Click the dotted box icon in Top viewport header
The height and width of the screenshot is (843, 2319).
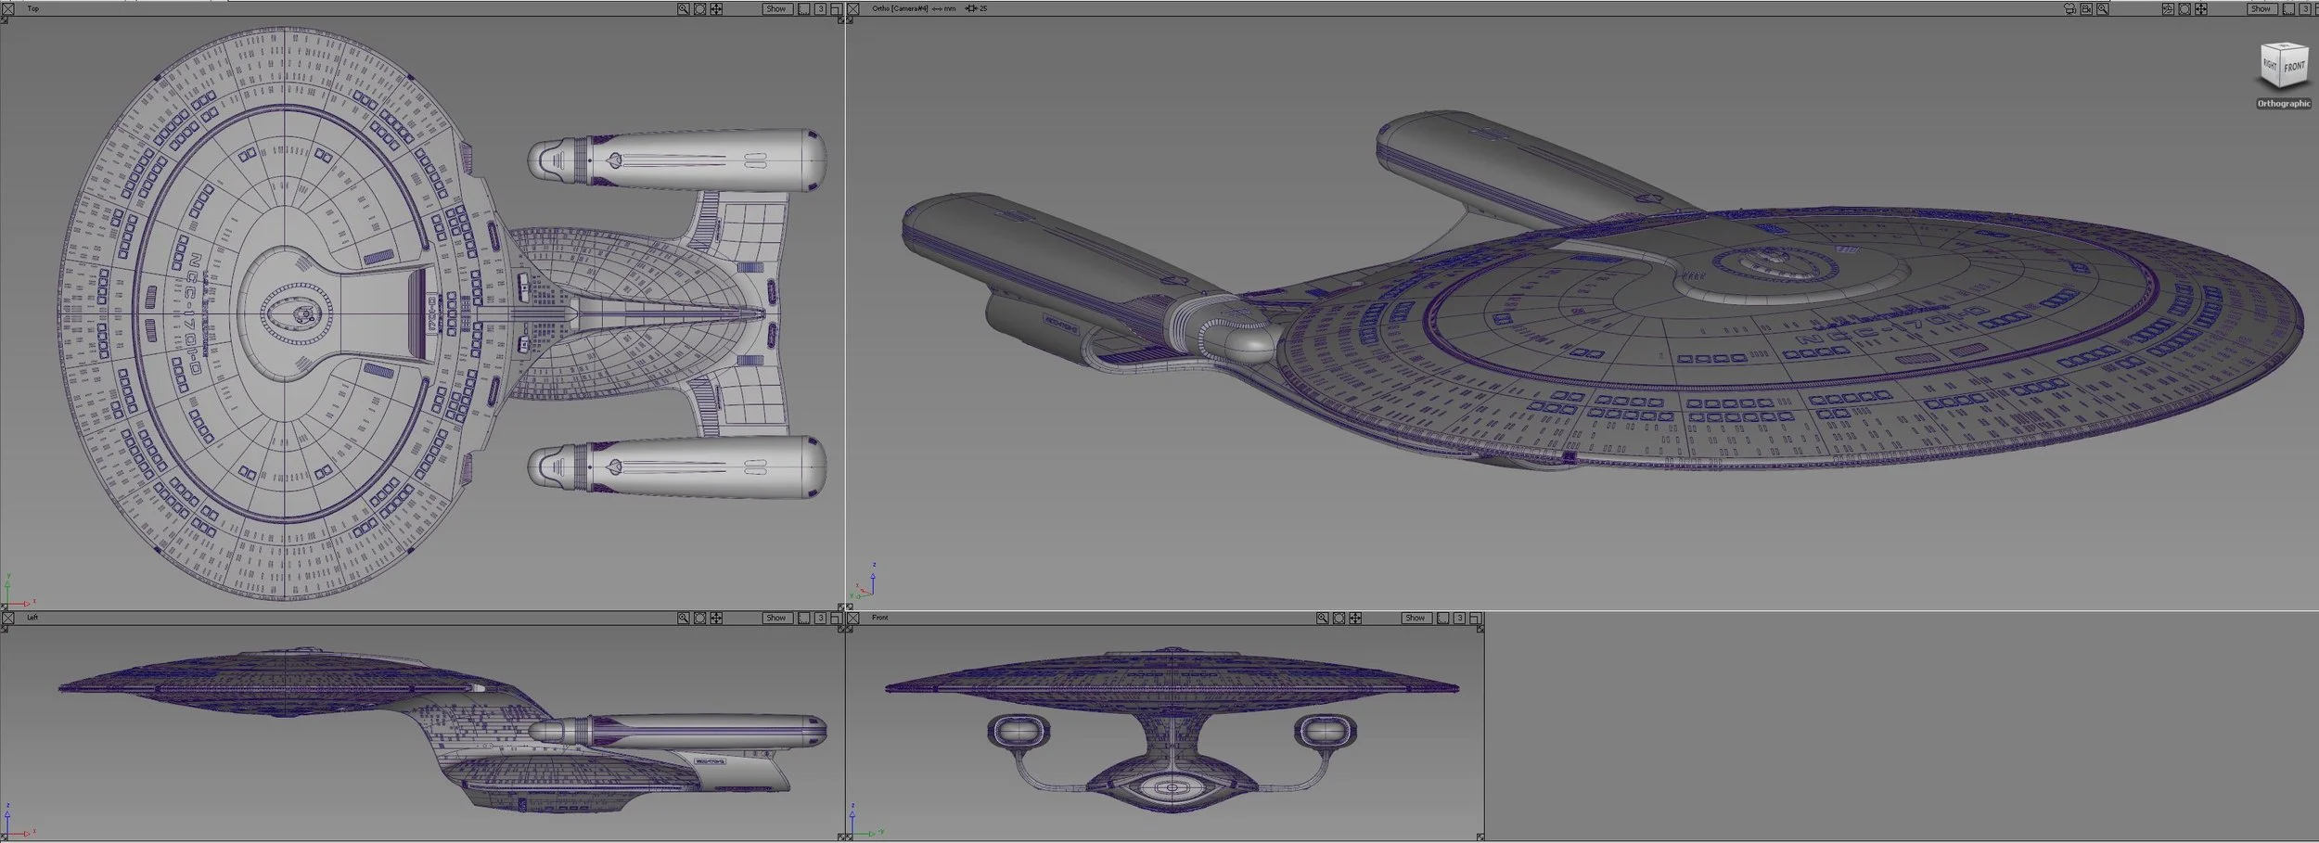click(x=803, y=8)
